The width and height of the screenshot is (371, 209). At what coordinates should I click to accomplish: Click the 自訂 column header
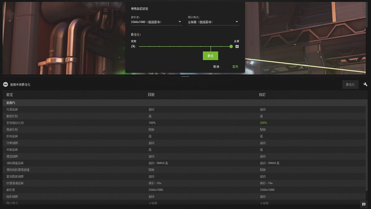[262, 95]
